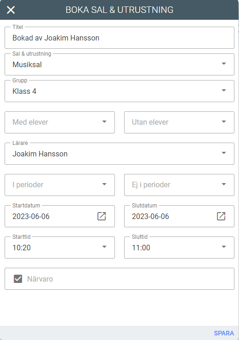Viewport: 239px width, 340px height.
Task: Open the Ej i perioder dropdown
Action: 179,185
